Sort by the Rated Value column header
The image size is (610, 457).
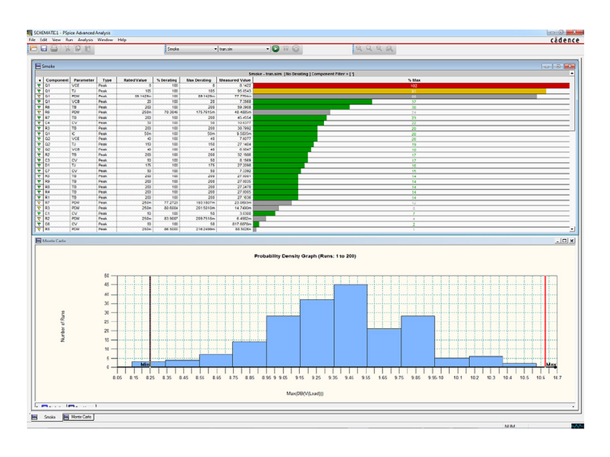135,80
